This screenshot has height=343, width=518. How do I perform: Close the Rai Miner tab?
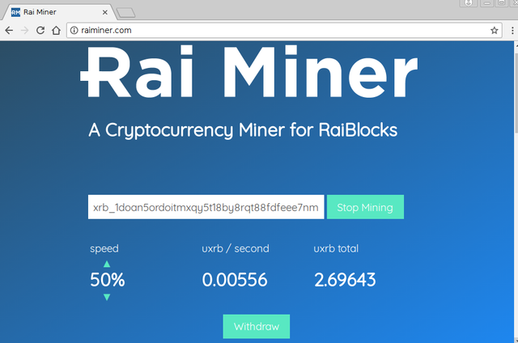coord(105,12)
